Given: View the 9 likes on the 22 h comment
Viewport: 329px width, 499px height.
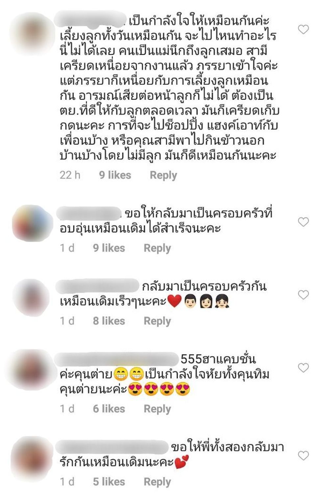Looking at the screenshot, I should point(115,175).
